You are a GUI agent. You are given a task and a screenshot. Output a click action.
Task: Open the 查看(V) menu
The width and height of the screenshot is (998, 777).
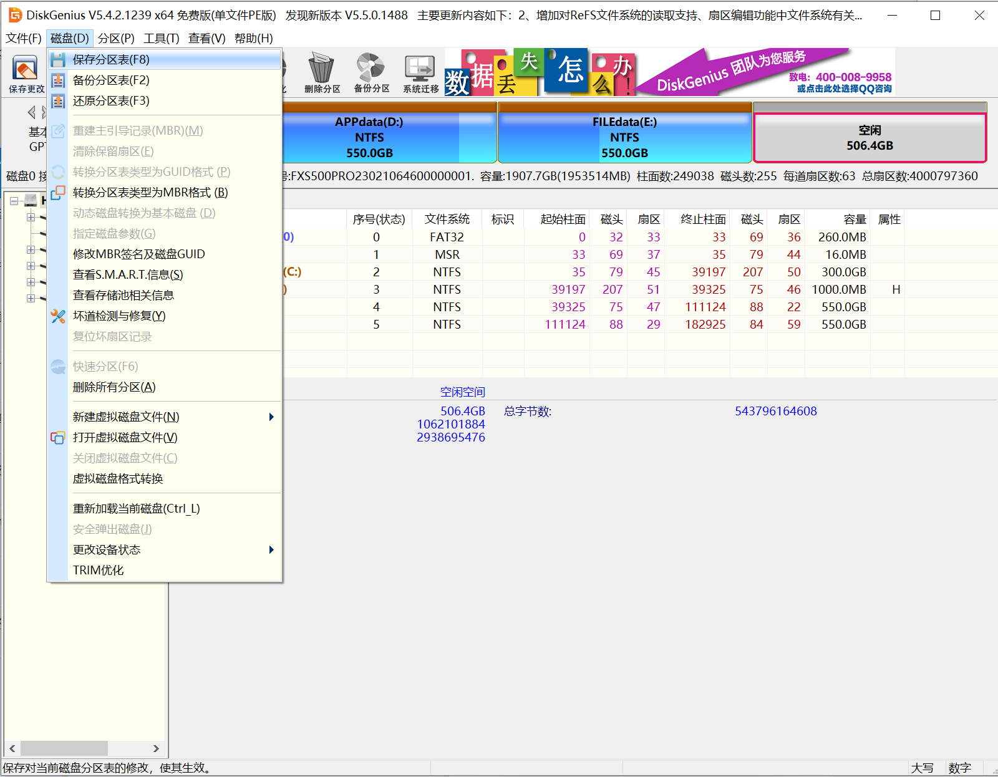(207, 39)
